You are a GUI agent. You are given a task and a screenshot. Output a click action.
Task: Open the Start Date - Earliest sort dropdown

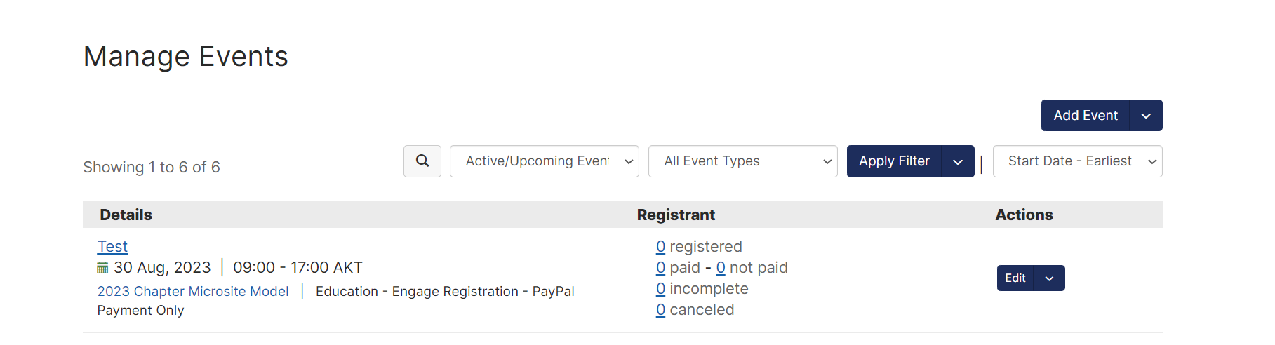pos(1077,161)
